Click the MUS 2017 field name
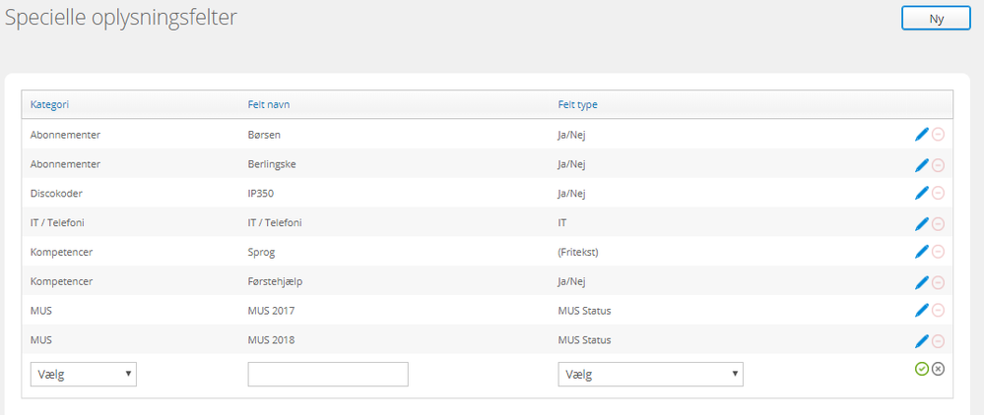 click(x=271, y=311)
